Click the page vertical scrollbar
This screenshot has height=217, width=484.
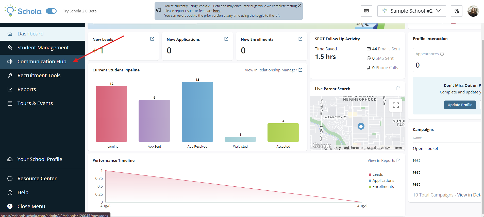(482, 127)
